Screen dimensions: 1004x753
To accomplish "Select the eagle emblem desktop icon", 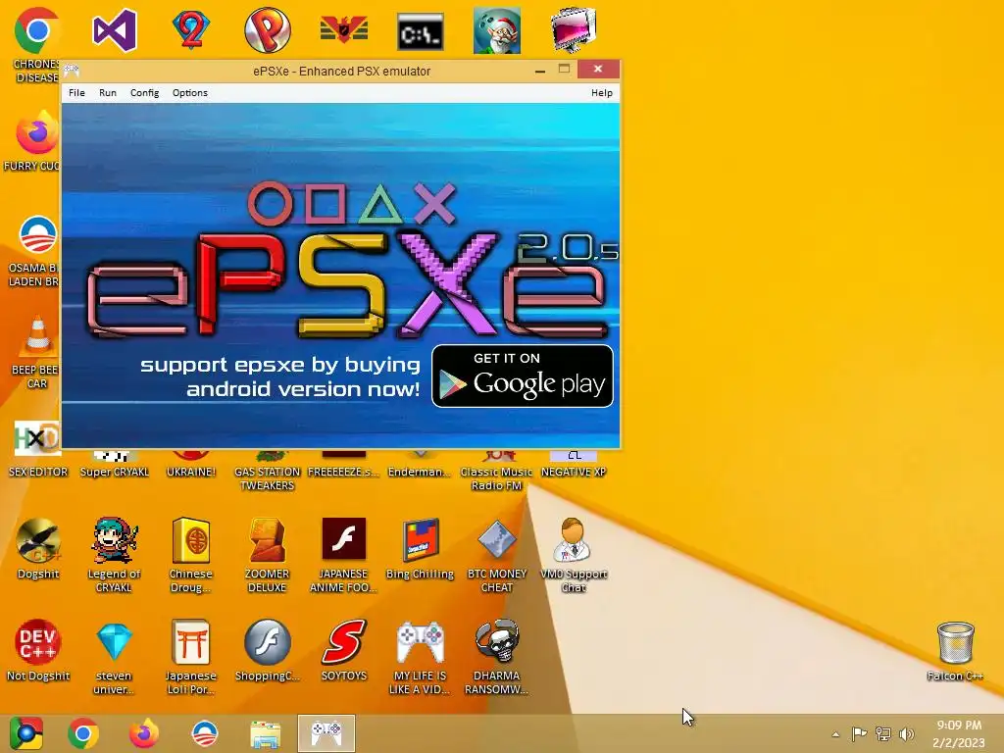I will [344, 30].
